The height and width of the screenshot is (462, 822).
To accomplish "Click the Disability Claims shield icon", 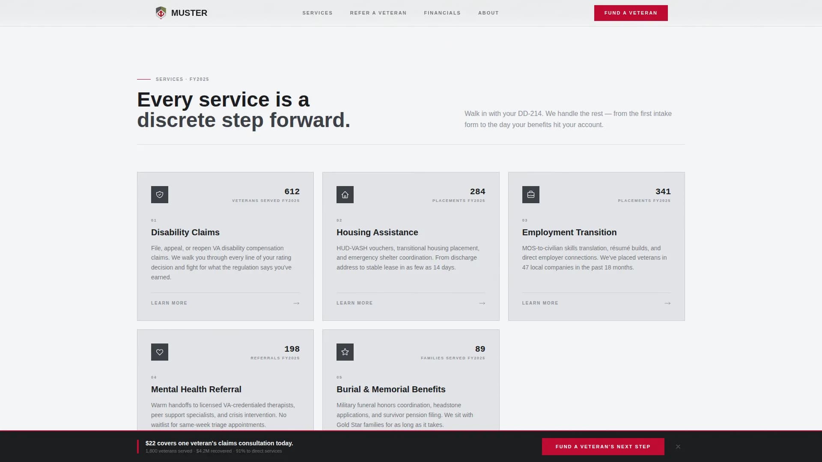I will (x=160, y=195).
